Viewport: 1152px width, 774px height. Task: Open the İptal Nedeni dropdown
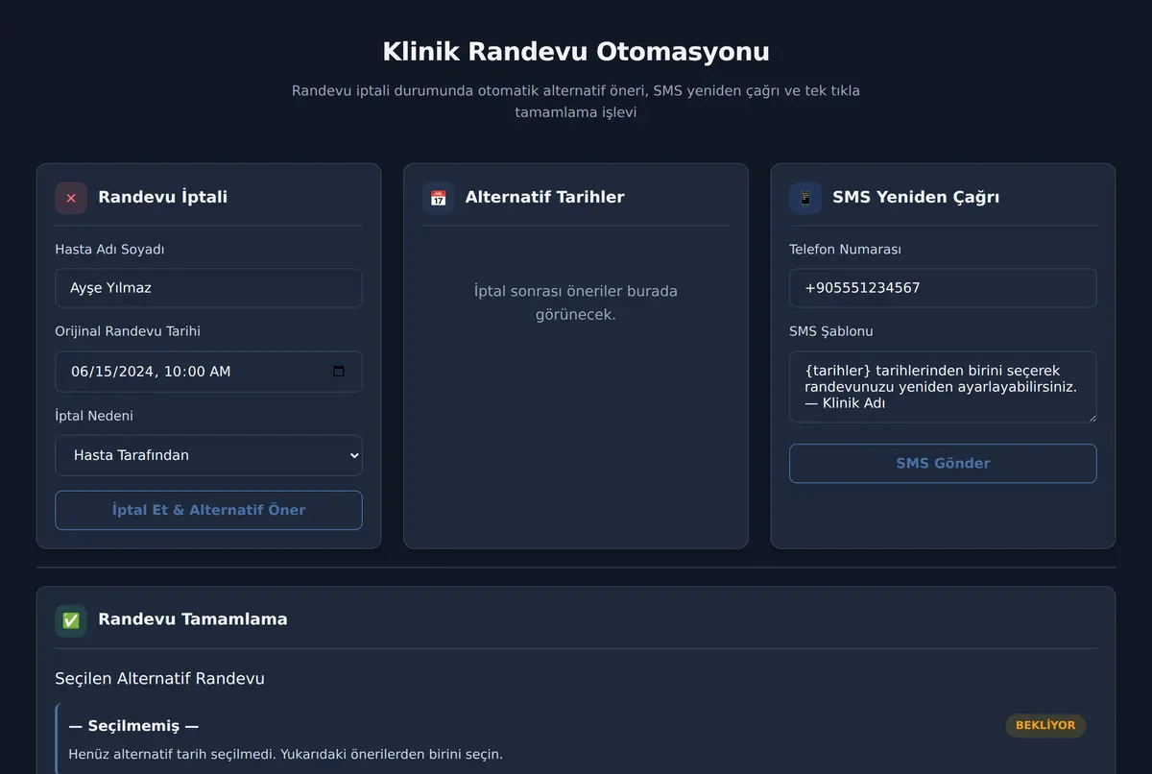[x=208, y=455]
